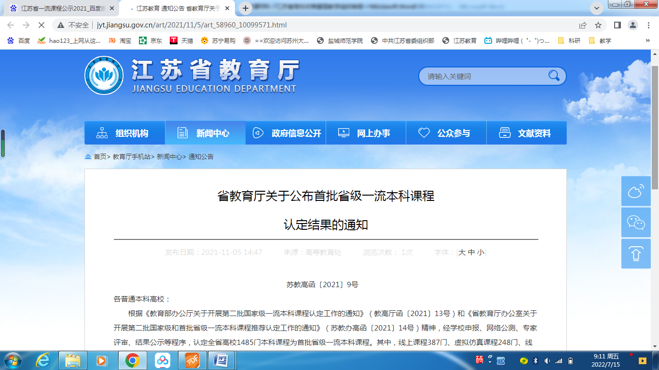The width and height of the screenshot is (659, 370).
Task: Click the back-to-top arrow icon
Action: 636,253
